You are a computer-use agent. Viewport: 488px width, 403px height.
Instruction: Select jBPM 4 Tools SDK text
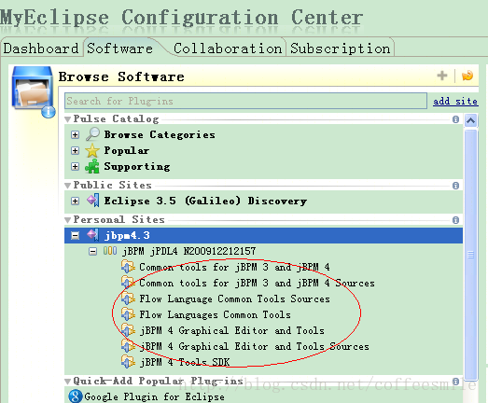click(184, 362)
